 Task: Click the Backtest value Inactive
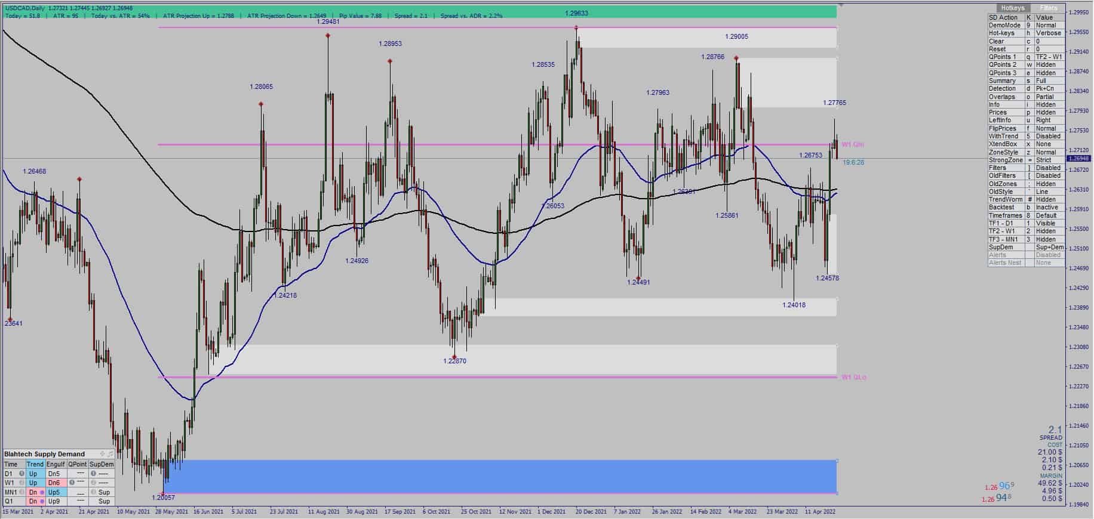[1049, 207]
